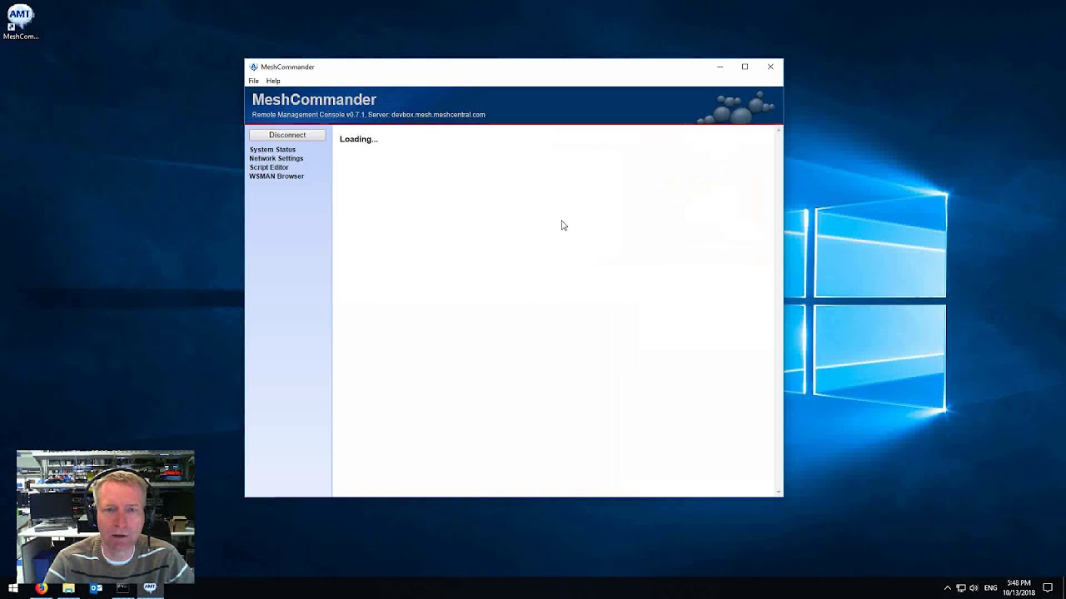Open System Status in the sidebar
Image resolution: width=1066 pixels, height=599 pixels.
272,150
